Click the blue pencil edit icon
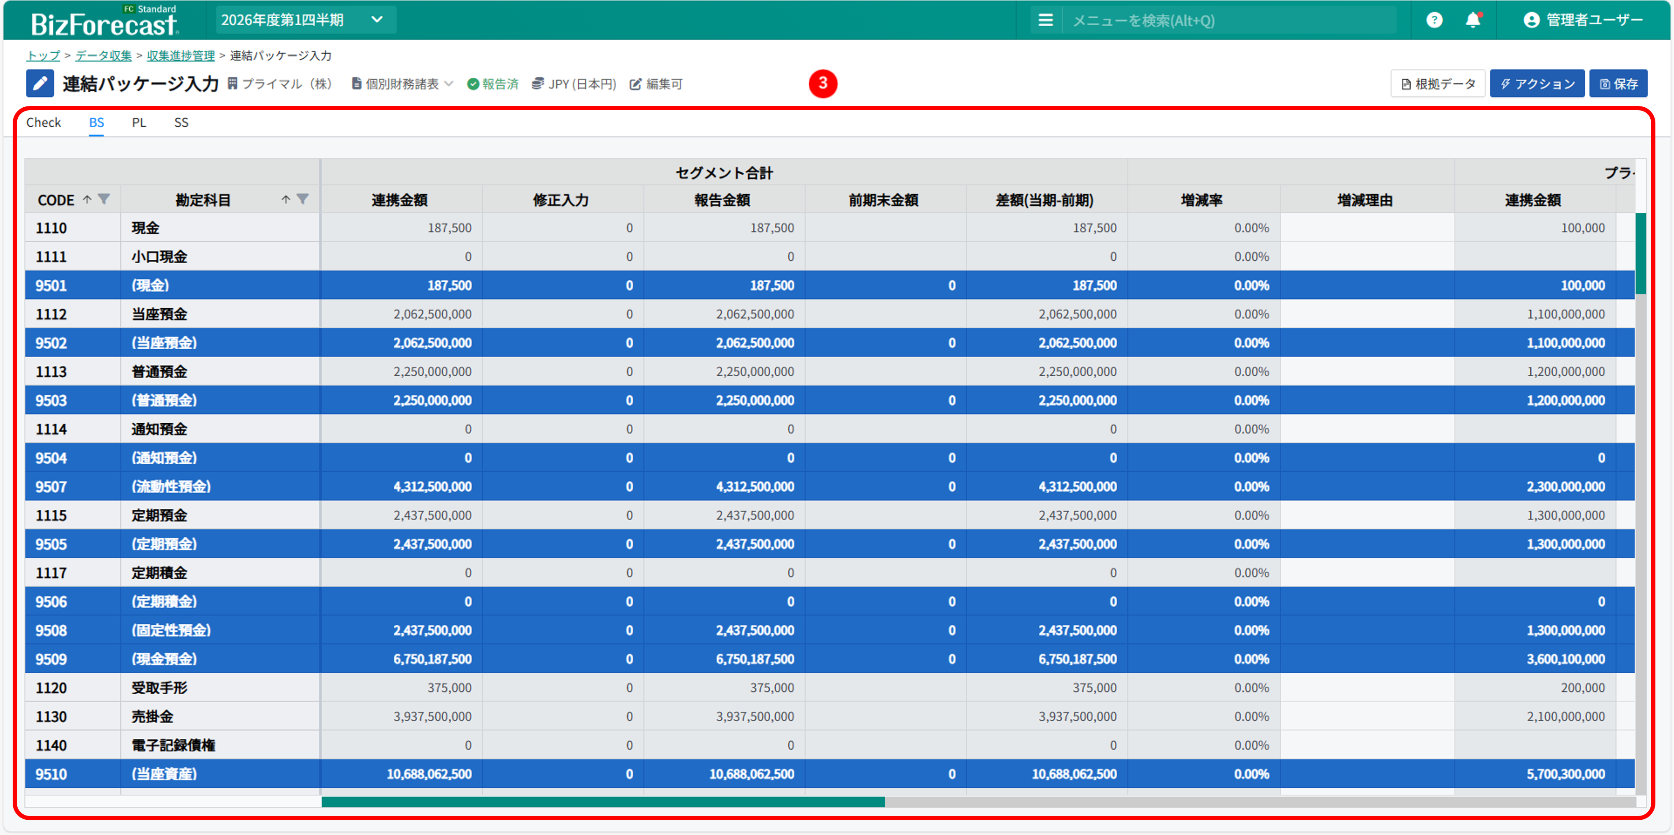 [x=40, y=84]
